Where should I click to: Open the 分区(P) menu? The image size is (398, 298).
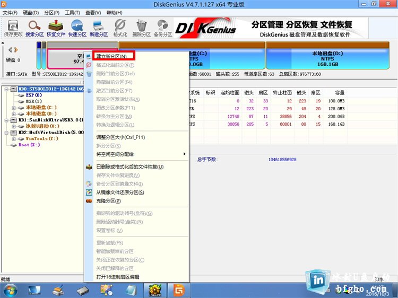51,13
